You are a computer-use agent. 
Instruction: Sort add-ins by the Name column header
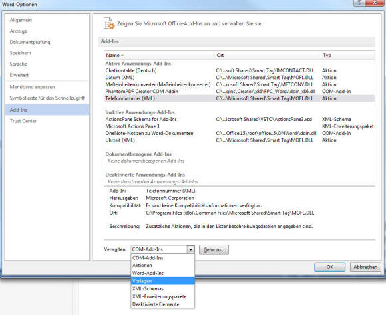tap(160, 55)
